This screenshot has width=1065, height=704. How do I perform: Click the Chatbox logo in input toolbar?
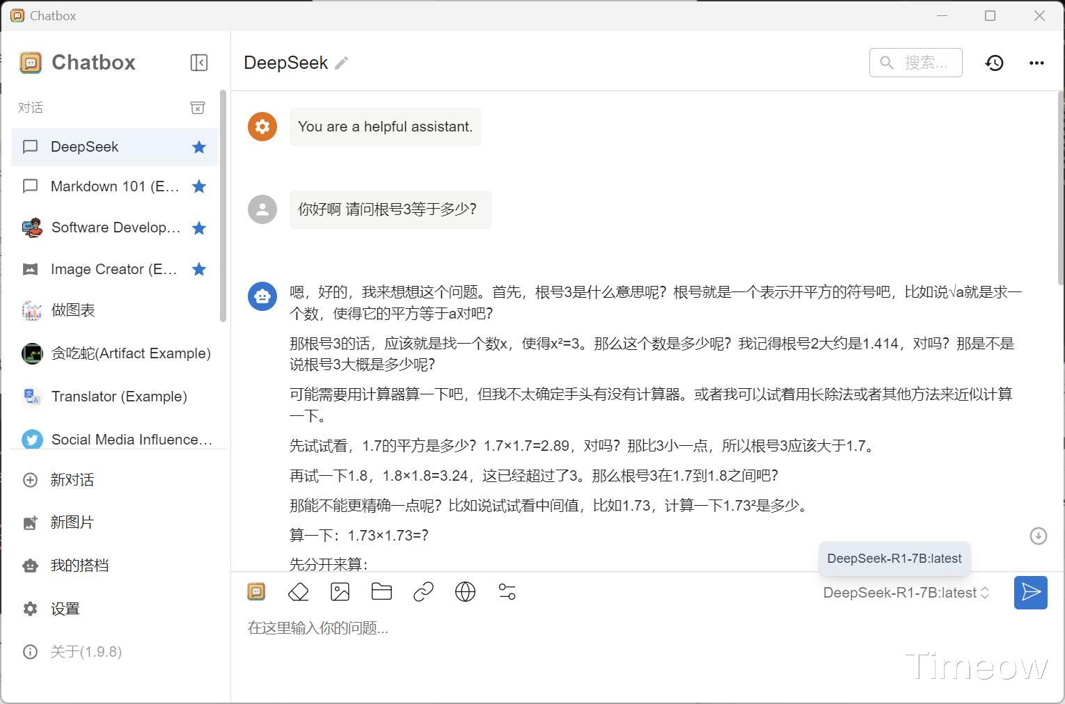[256, 592]
